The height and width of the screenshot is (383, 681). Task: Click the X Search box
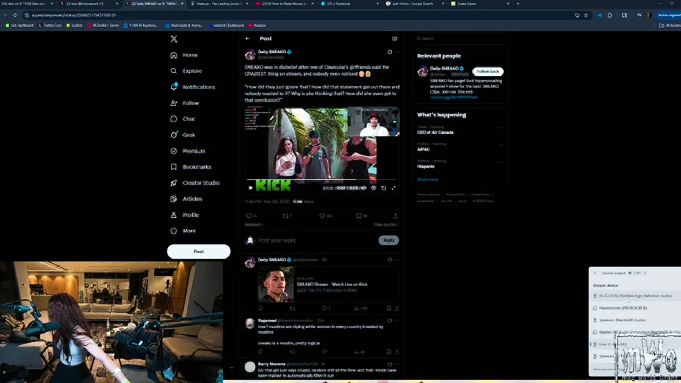461,38
